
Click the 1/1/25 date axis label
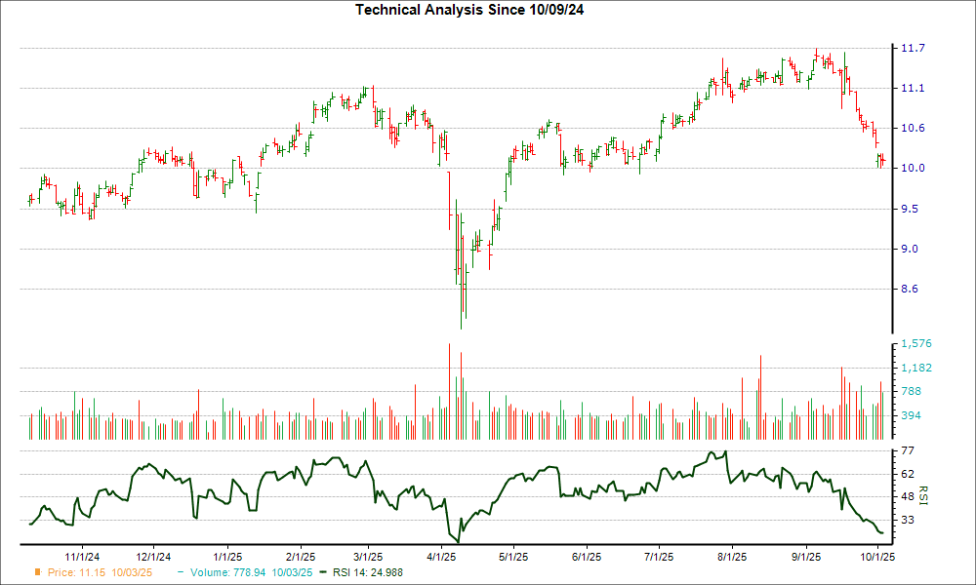226,556
